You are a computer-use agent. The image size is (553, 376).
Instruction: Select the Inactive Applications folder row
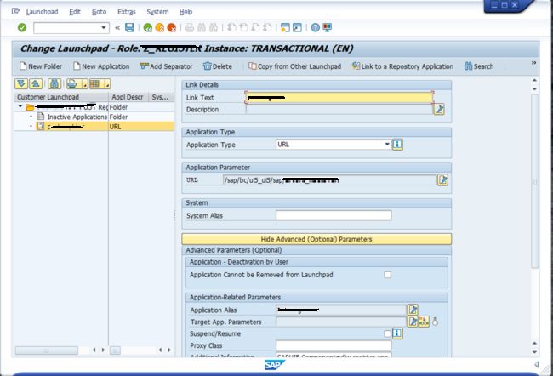pos(94,117)
